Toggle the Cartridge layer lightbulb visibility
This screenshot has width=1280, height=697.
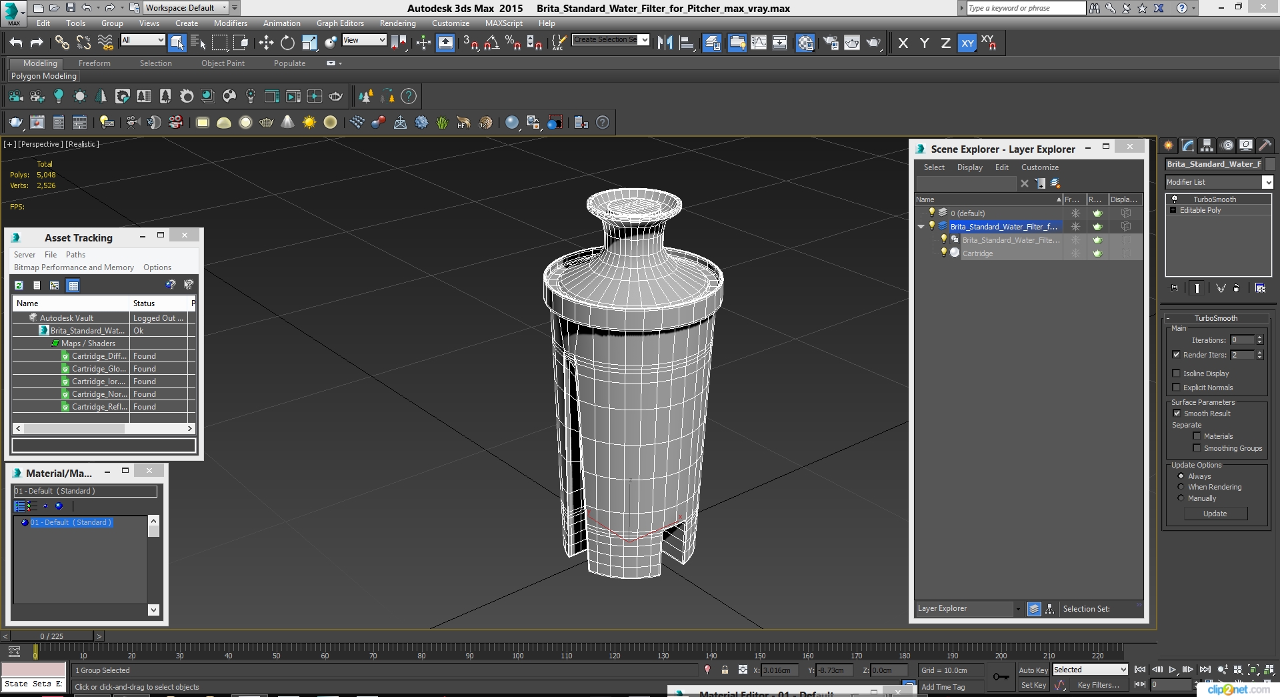[943, 253]
